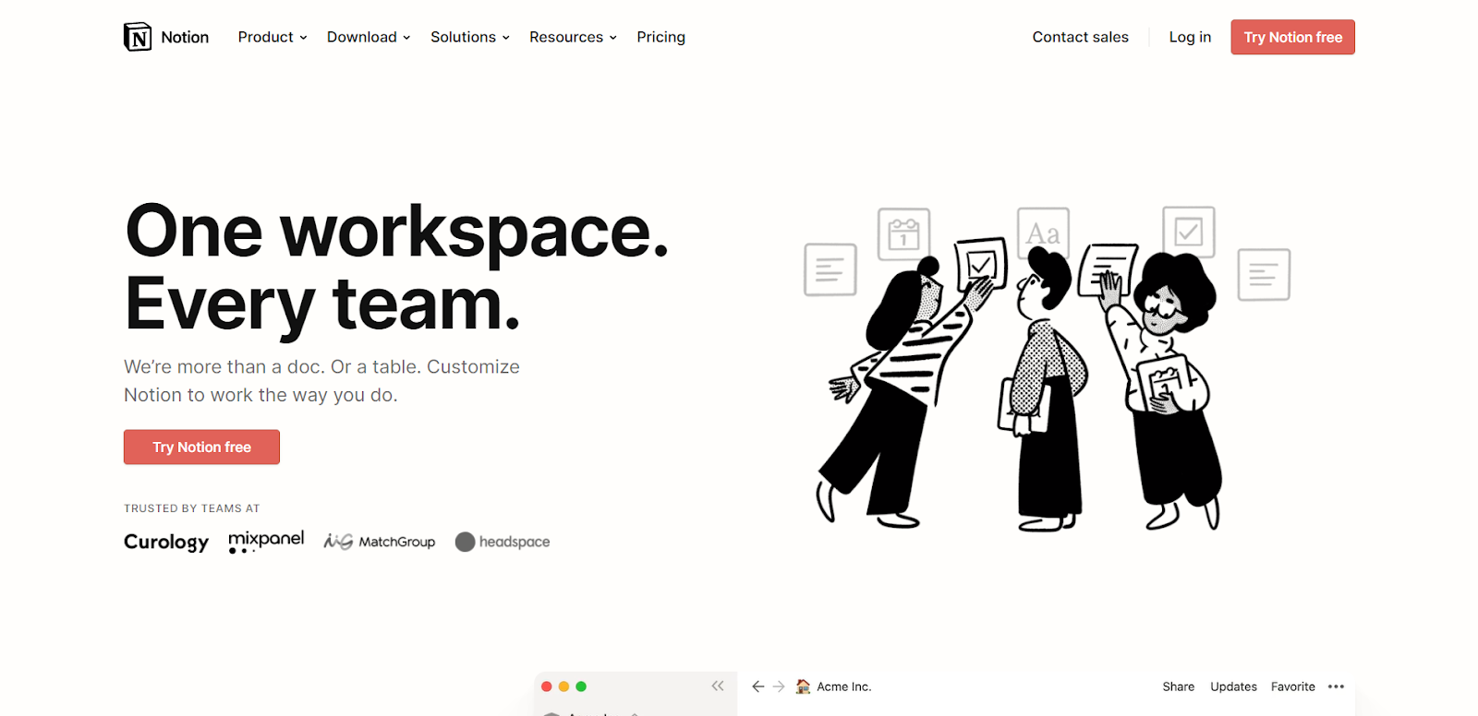This screenshot has height=716, width=1478.
Task: Click the Notion logo icon
Action: [138, 37]
